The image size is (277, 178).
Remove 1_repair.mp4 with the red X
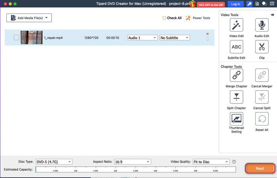click(208, 34)
